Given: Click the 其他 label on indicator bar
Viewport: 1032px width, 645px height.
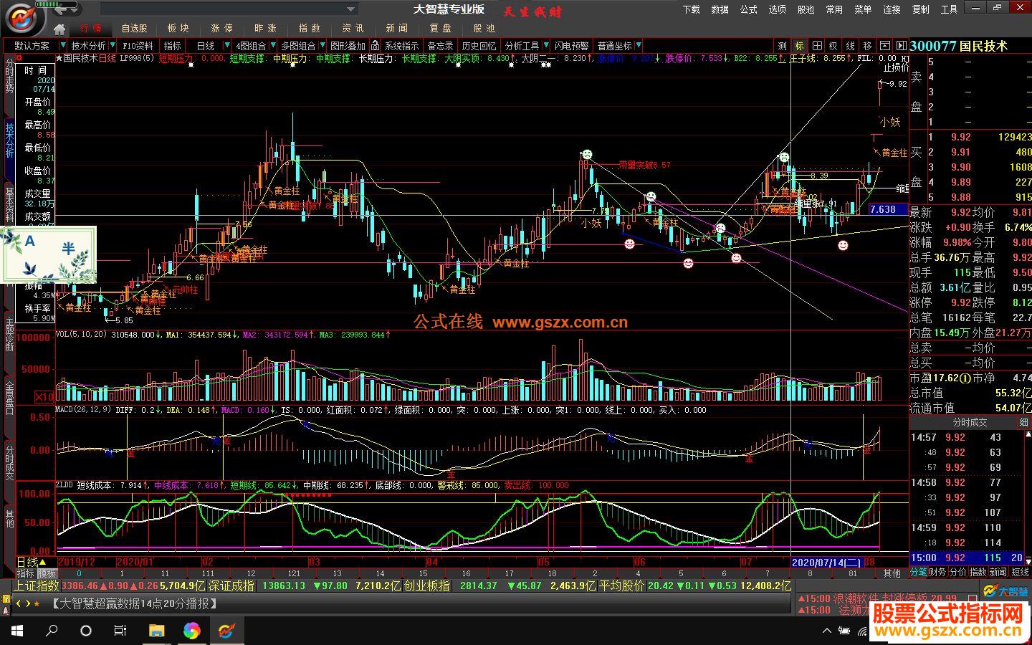Looking at the screenshot, I should pos(892,573).
